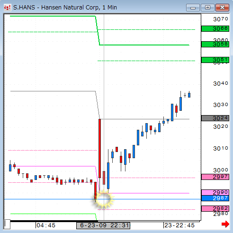Click the 3000 price scale label
This screenshot has width=233, height=233.
221,170
